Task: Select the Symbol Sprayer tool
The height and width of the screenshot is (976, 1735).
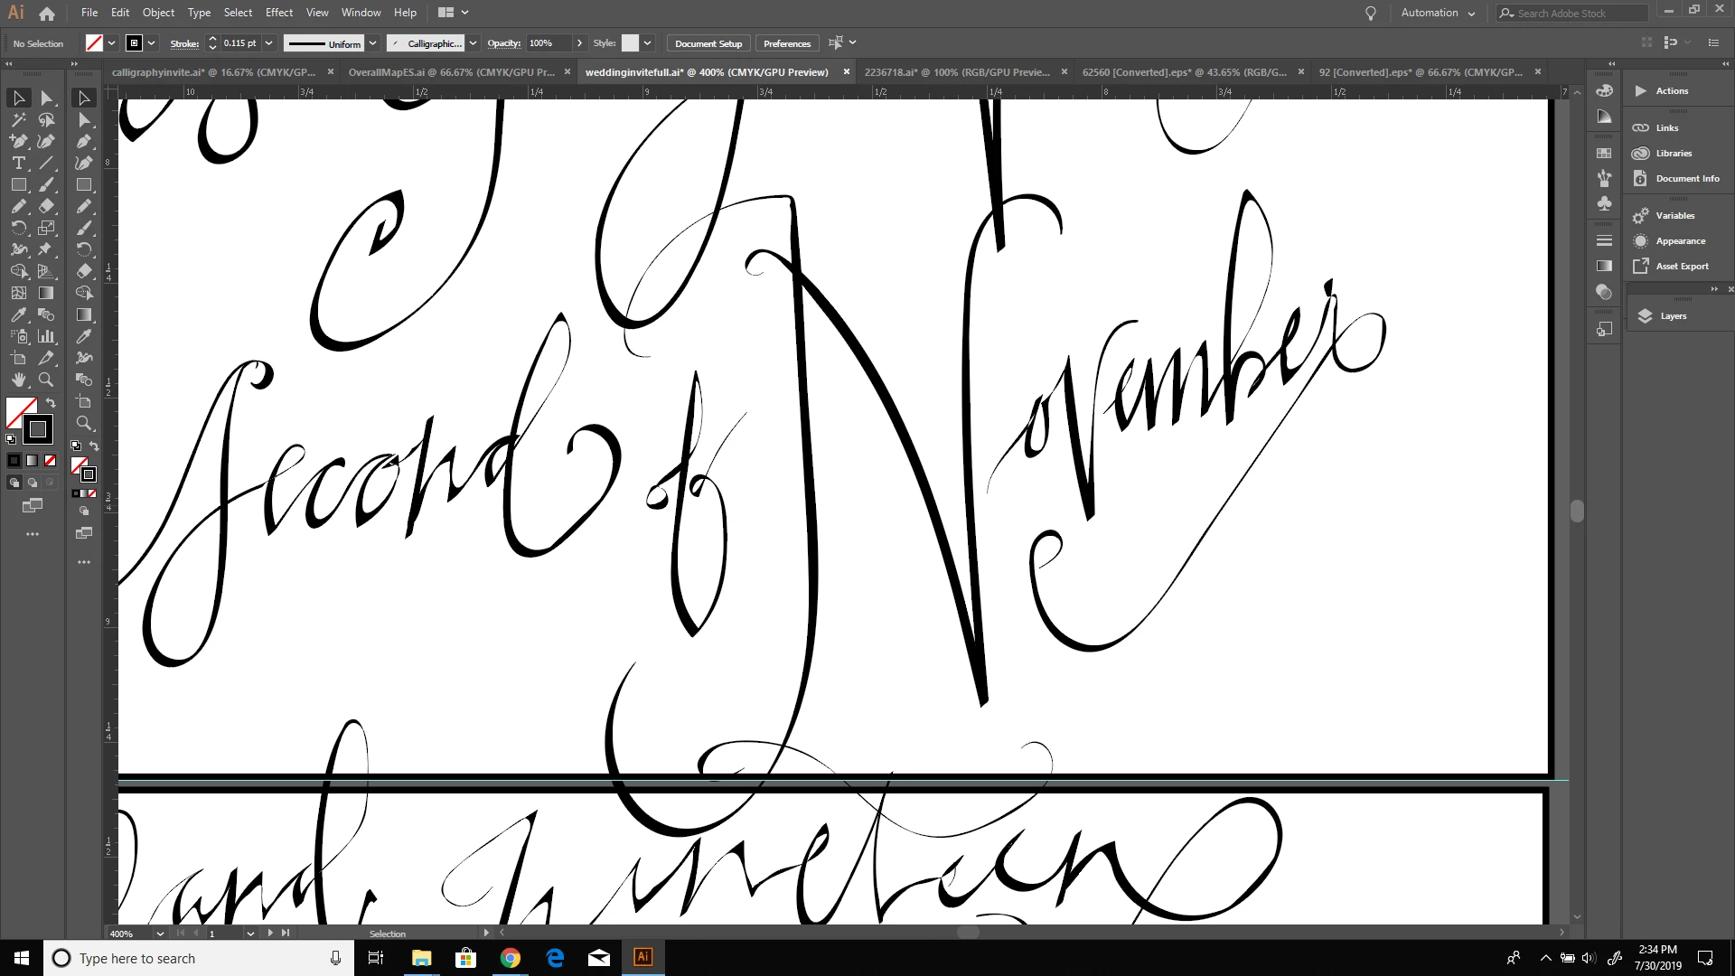Action: click(x=19, y=336)
